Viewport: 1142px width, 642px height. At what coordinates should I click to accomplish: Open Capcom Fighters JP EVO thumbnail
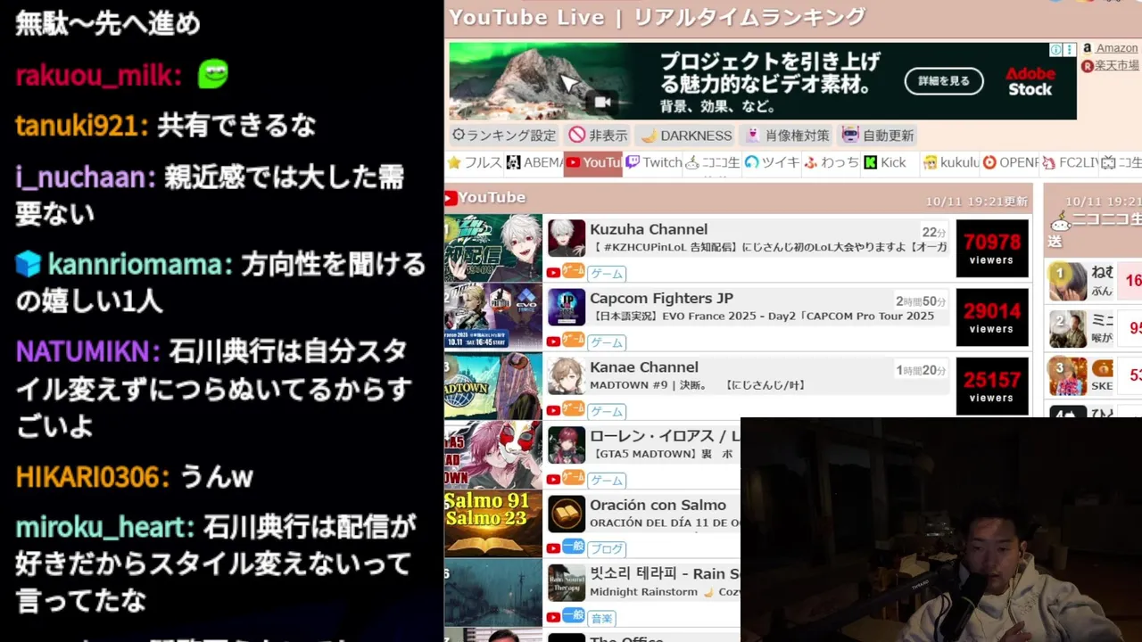(x=493, y=317)
